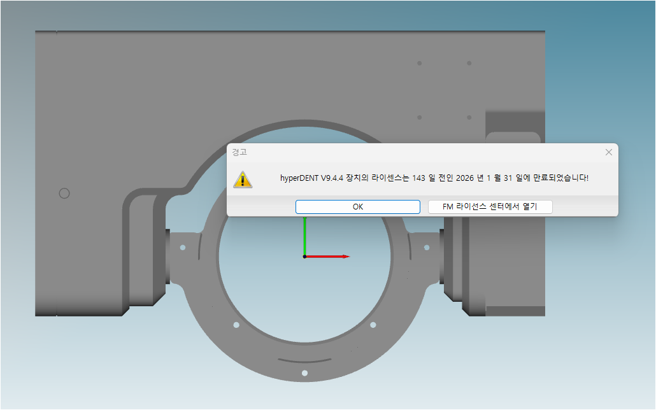This screenshot has width=656, height=410.
Task: Select the lower-right hole of the four-hole pattern
Action: [x=469, y=117]
